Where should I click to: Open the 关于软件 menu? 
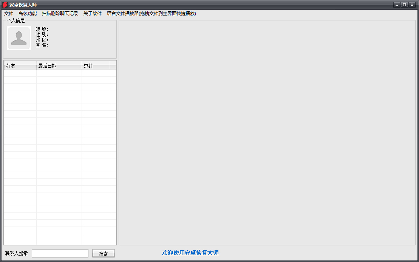click(93, 14)
